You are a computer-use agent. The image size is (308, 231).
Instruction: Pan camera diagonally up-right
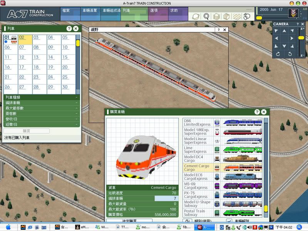[x=292, y=31]
